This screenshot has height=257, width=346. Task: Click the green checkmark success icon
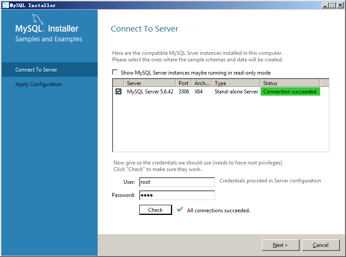180,209
